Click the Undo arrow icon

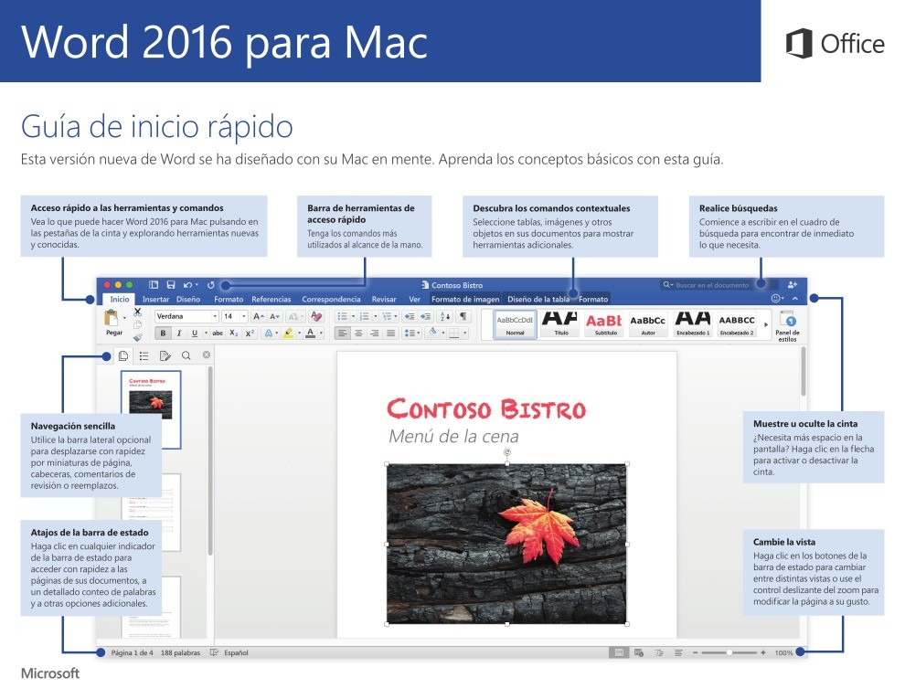click(x=188, y=285)
